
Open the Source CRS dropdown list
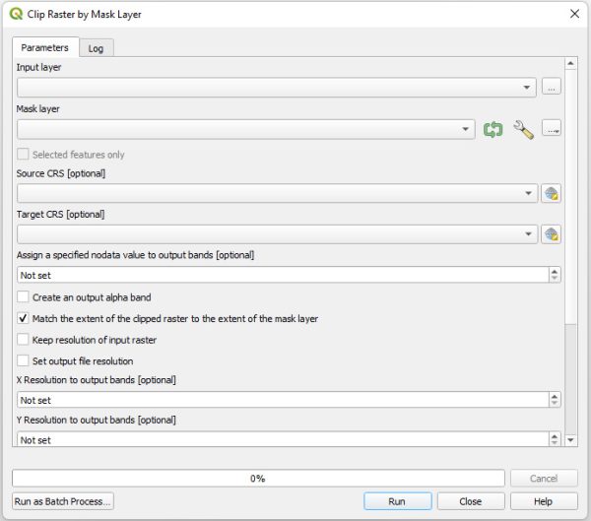point(528,194)
